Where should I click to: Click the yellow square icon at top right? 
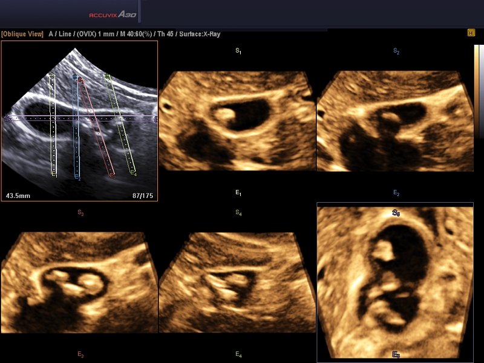[471, 33]
